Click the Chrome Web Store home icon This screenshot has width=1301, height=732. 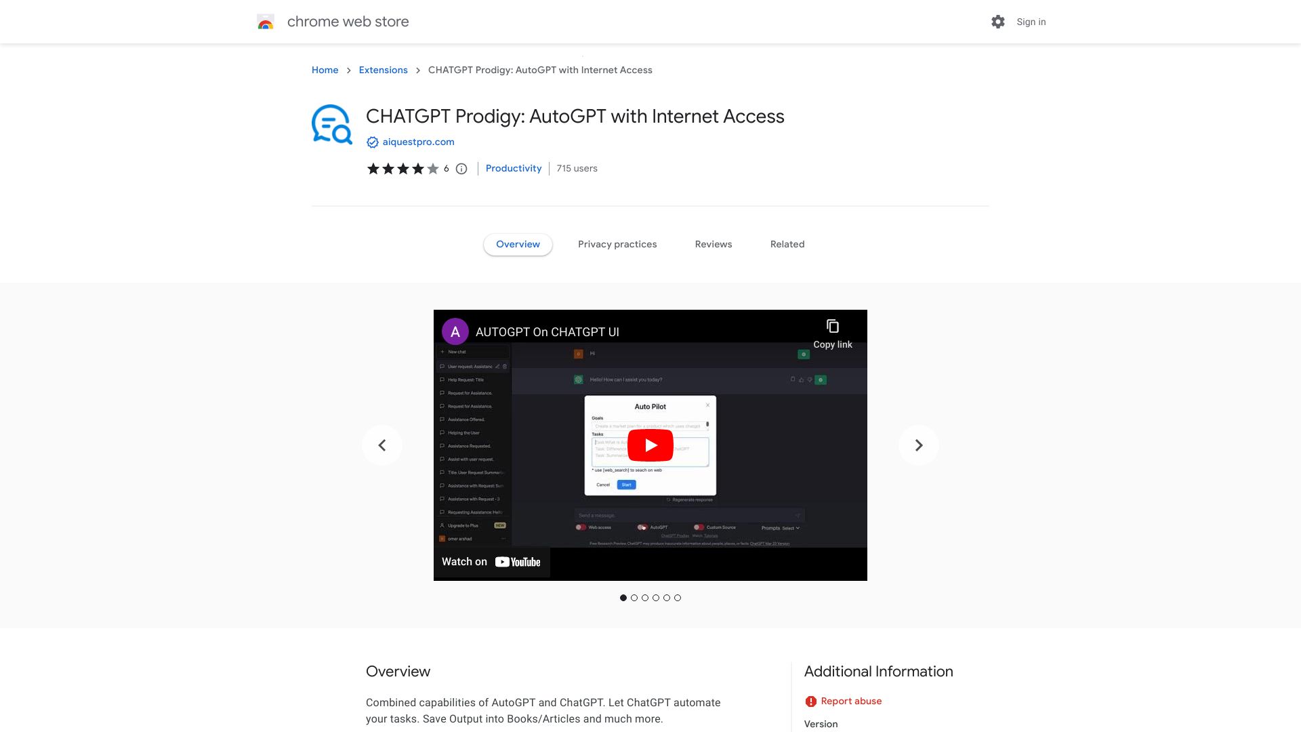[264, 22]
